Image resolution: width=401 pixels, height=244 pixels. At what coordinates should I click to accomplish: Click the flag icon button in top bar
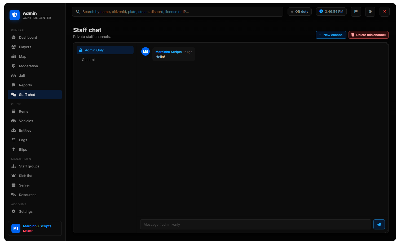pyautogui.click(x=356, y=12)
